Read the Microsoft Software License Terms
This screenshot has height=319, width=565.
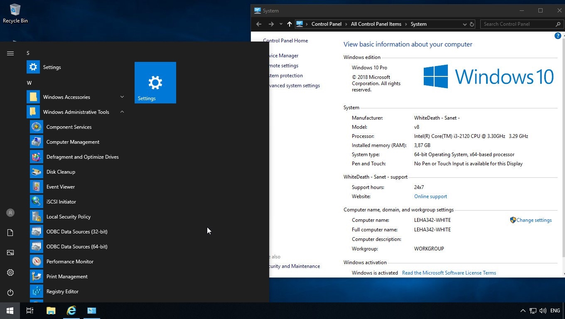point(449,273)
